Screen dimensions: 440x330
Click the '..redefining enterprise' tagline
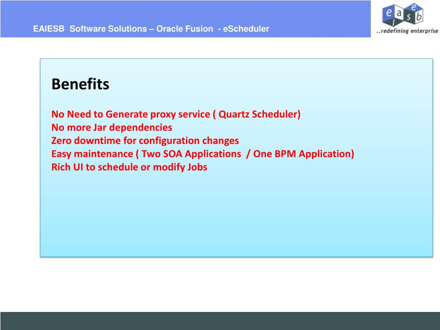point(407,31)
